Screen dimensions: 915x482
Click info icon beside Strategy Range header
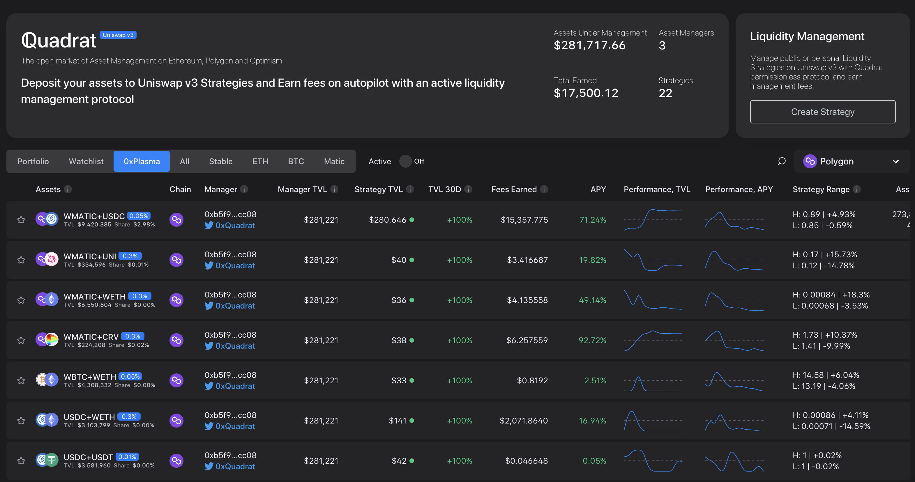point(857,189)
